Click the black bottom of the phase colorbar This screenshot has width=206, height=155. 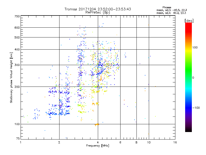[x=188, y=130]
